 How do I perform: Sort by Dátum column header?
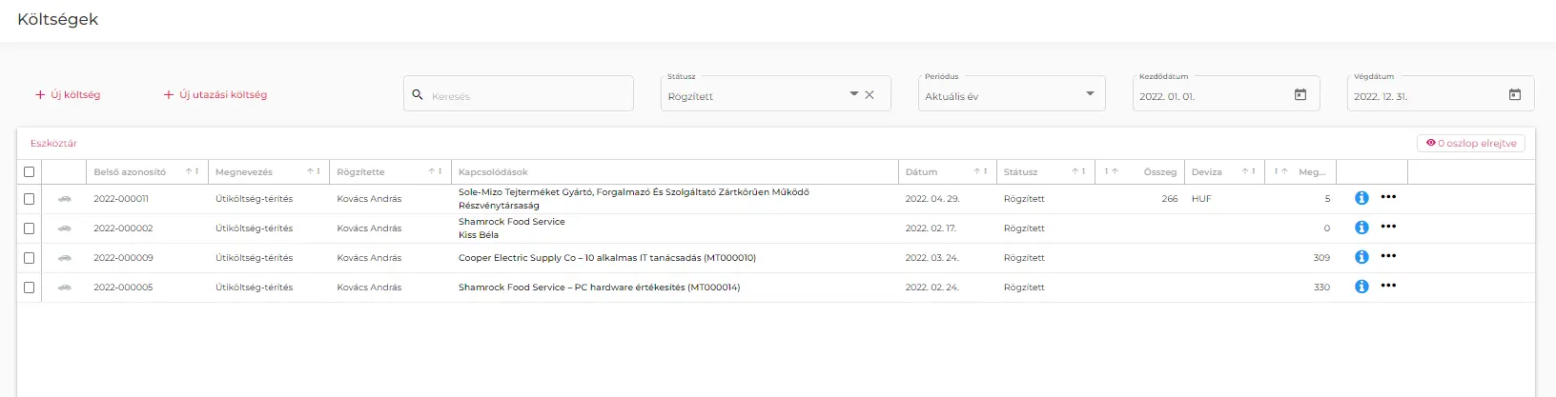click(922, 172)
